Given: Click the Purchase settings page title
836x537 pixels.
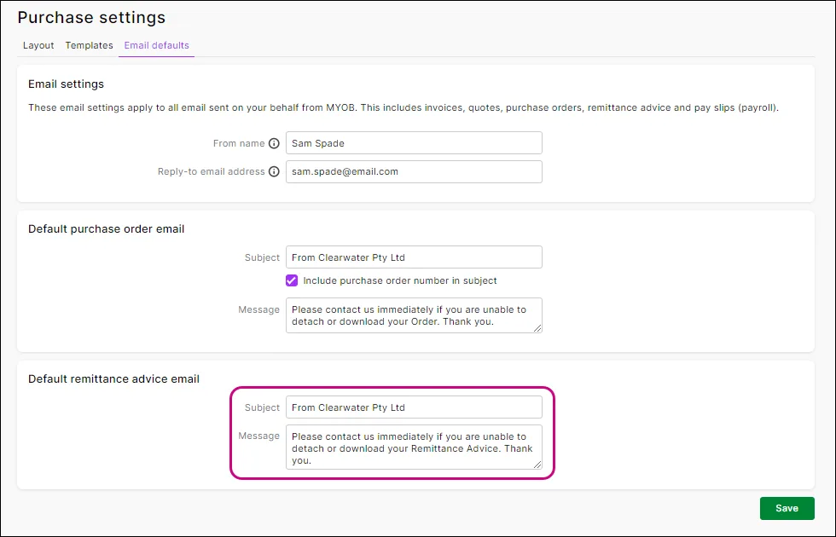Looking at the screenshot, I should [92, 18].
